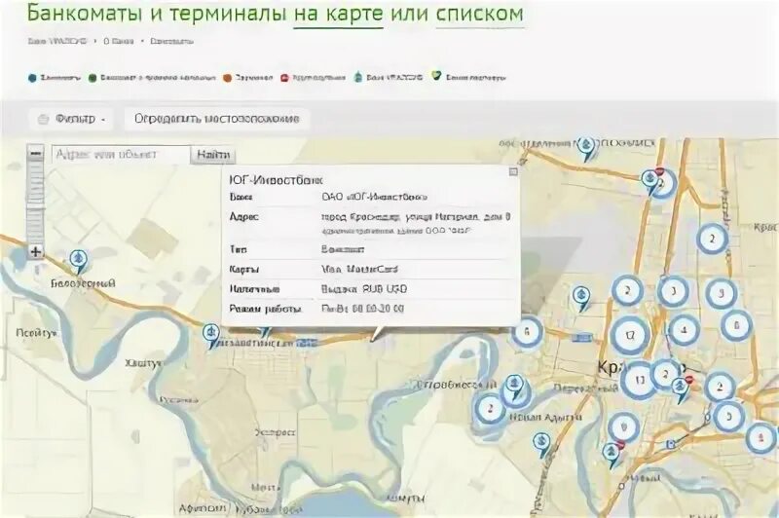Open the cluster 2 left of Новая Адыгея

(490, 409)
